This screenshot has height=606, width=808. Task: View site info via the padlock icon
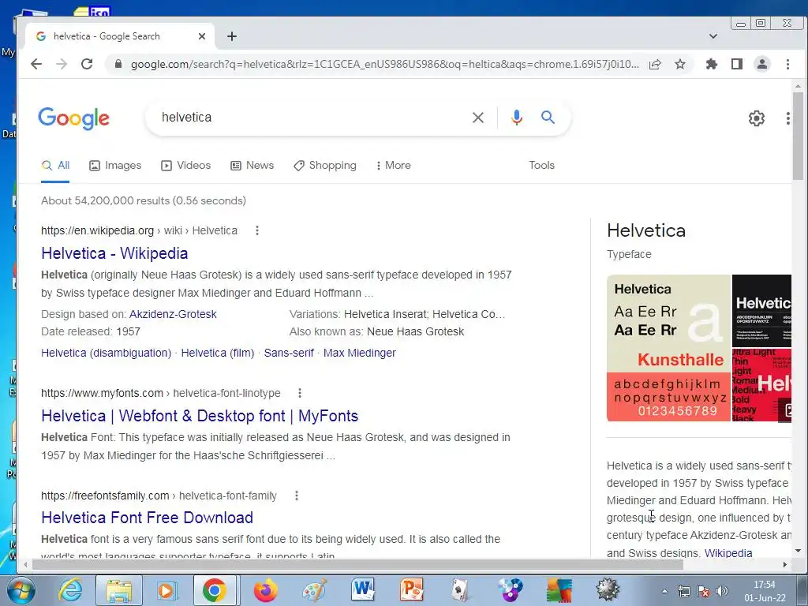(x=118, y=64)
